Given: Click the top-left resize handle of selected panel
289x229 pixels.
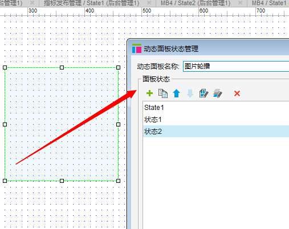Looking at the screenshot, I should (5, 67).
